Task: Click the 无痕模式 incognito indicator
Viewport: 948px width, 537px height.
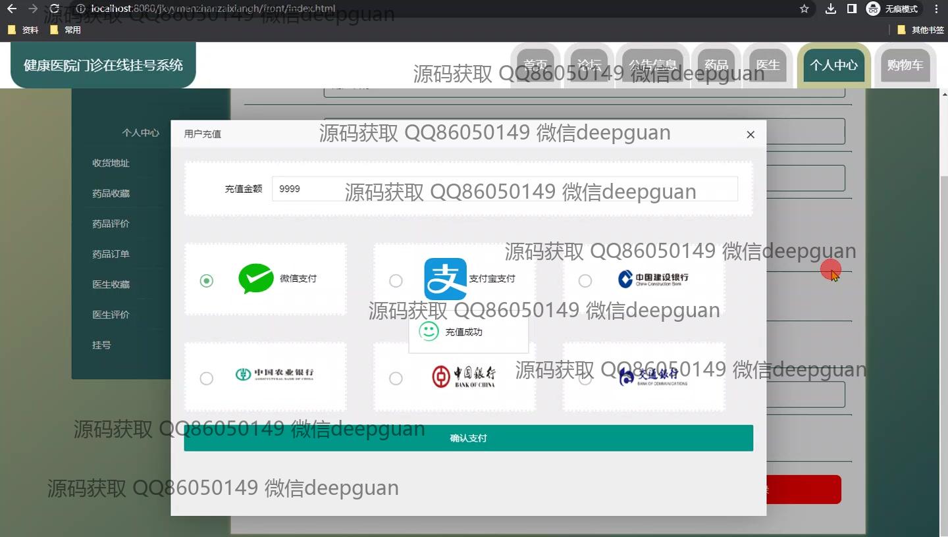Action: [x=893, y=9]
